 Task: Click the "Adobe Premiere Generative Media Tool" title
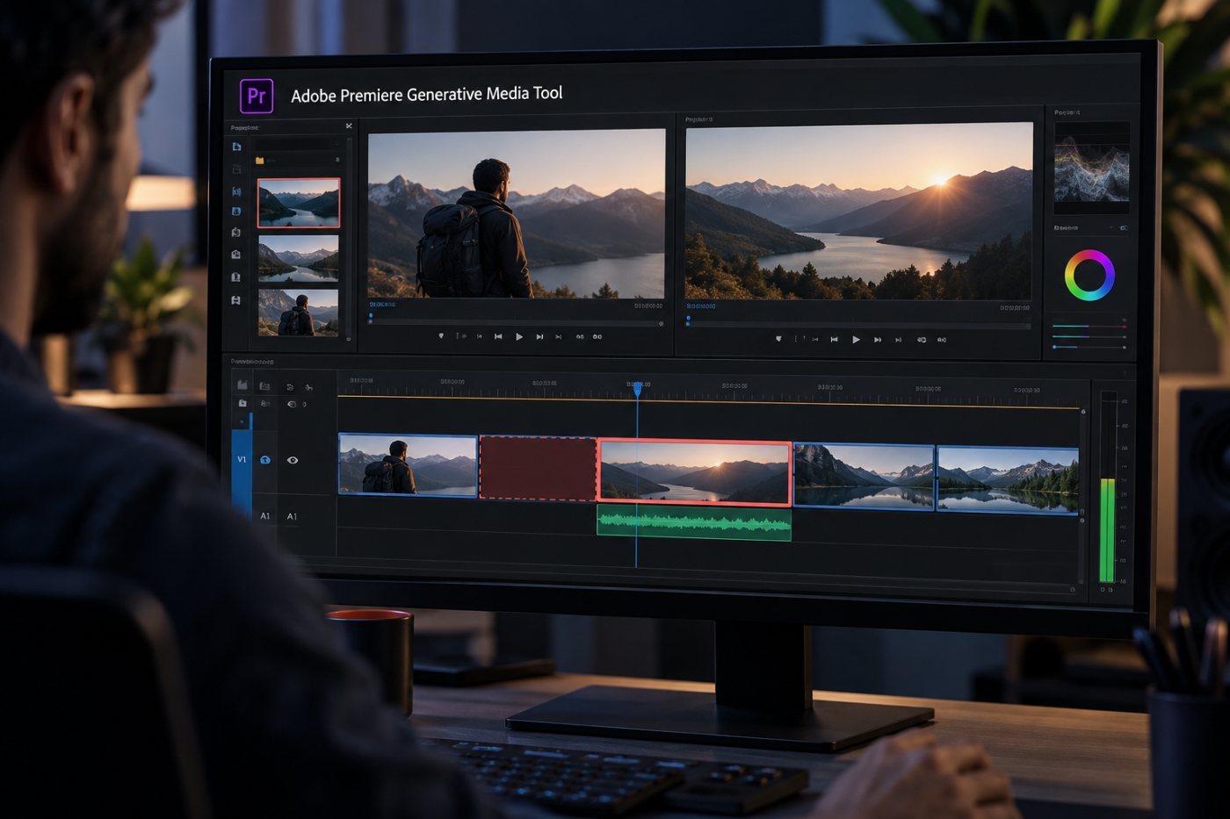[x=426, y=94]
